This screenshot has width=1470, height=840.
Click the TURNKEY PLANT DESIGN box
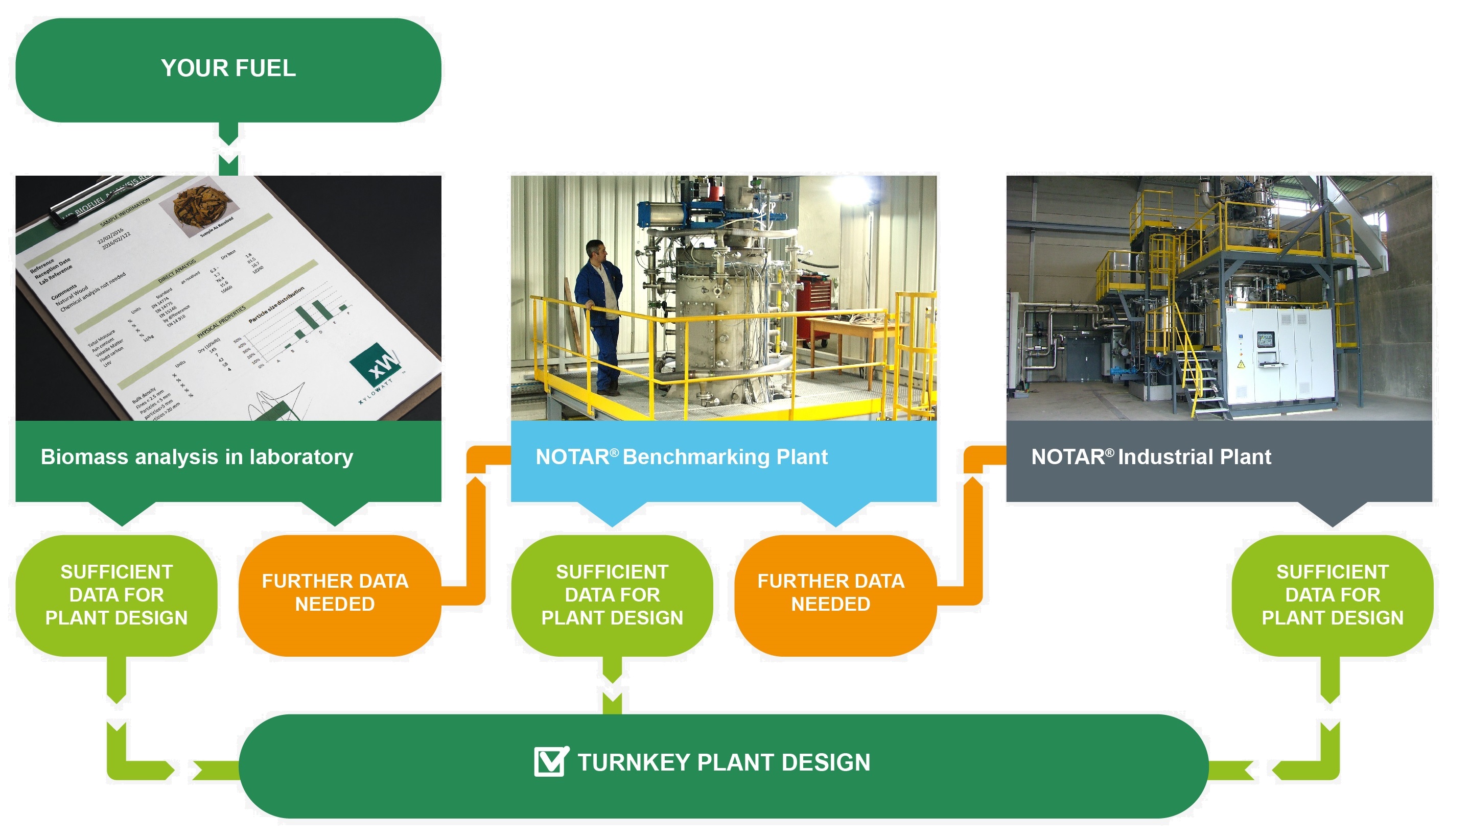pyautogui.click(x=724, y=767)
